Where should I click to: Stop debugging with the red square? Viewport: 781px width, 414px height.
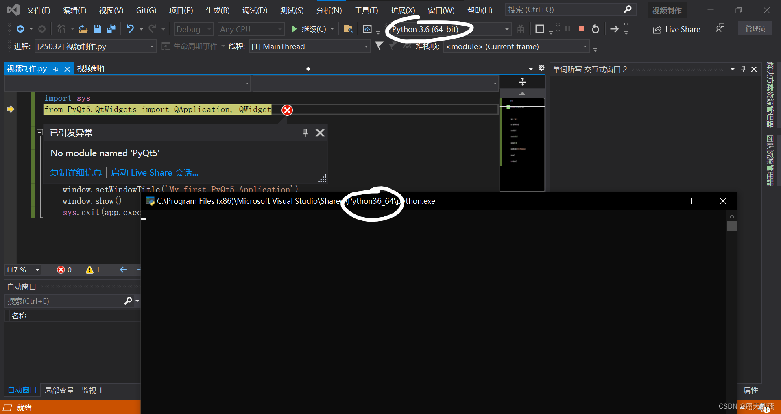pyautogui.click(x=582, y=29)
